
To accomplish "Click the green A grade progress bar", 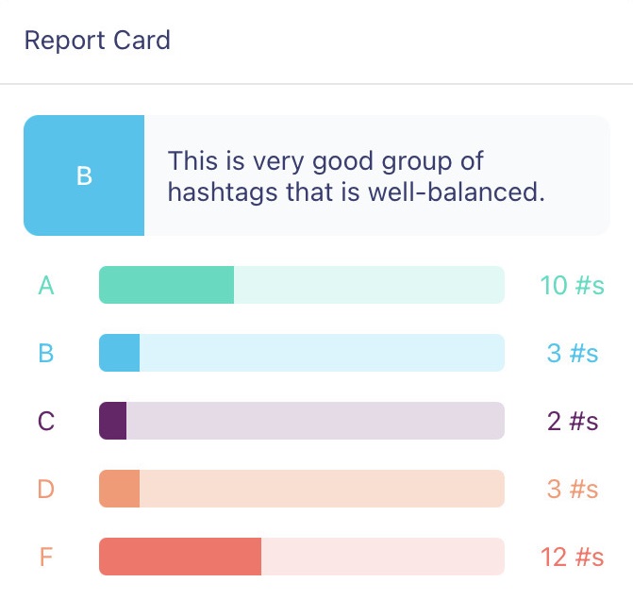I will (302, 285).
